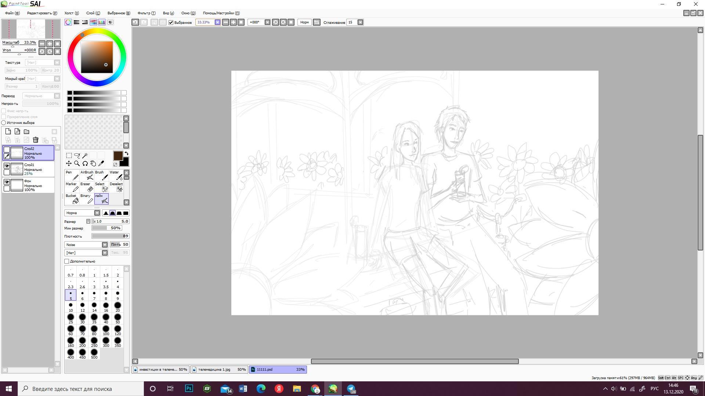Open Telegram from the Windows taskbar
This screenshot has height=396, width=705.
click(351, 389)
